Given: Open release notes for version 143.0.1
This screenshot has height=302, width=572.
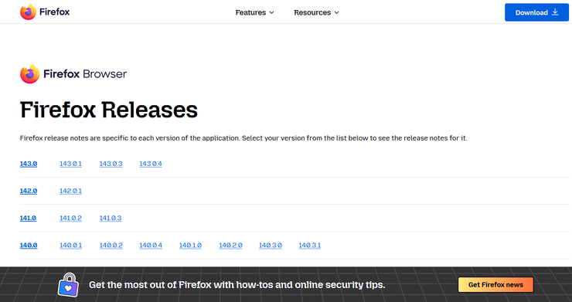Looking at the screenshot, I should [71, 164].
